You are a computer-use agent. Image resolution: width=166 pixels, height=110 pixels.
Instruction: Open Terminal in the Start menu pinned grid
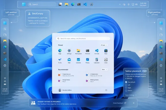[x=87, y=52]
